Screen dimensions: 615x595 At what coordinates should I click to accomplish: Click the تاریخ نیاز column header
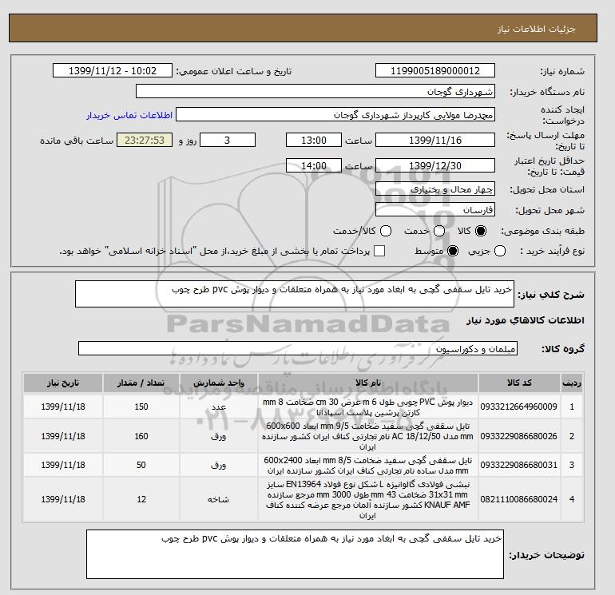(x=63, y=383)
